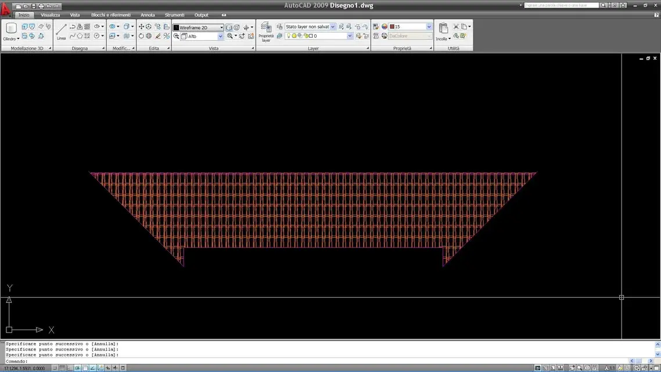Select the polygon tool in Disegna panel

[80, 36]
